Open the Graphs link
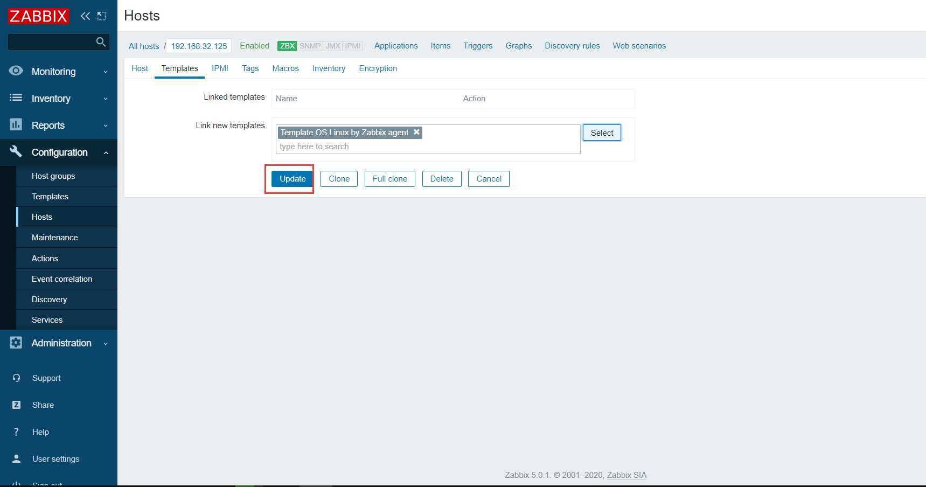The width and height of the screenshot is (926, 487). pyautogui.click(x=519, y=46)
